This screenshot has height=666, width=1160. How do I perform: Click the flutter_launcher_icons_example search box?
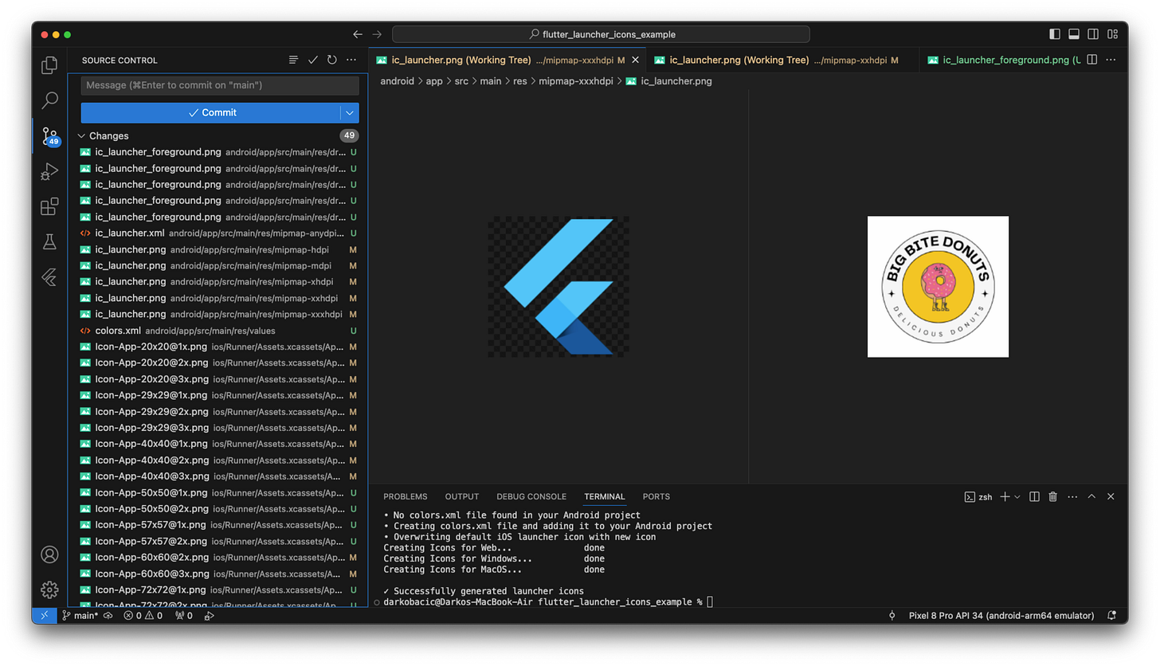pos(601,34)
